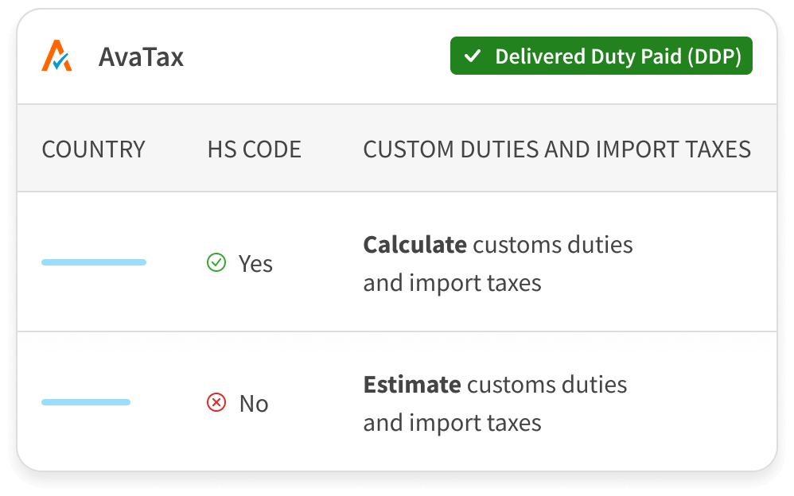Expand the CUSTOM DUTIES AND IMPORT TAXES column
The image size is (794, 496).
tap(557, 149)
